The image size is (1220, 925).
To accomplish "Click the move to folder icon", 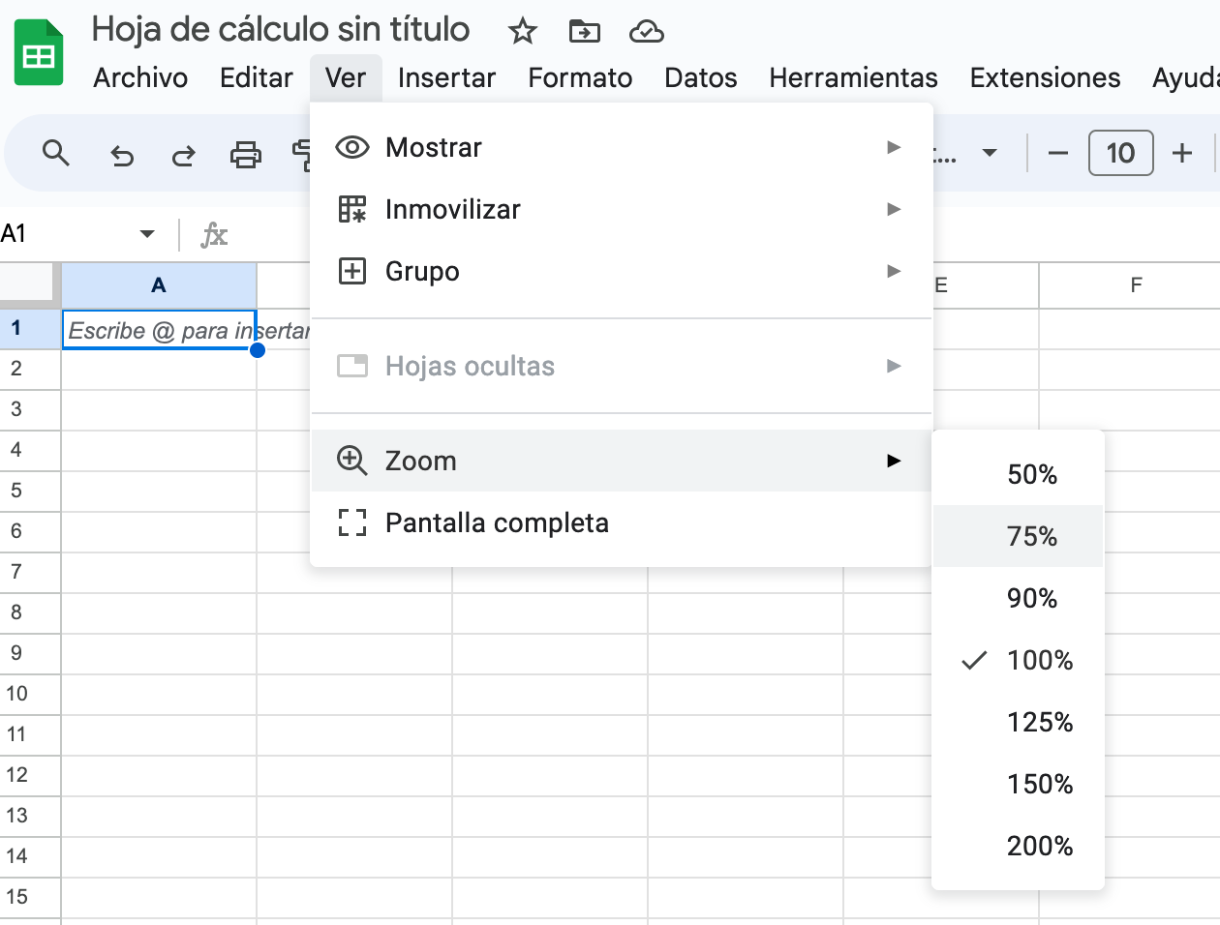I will (x=584, y=32).
